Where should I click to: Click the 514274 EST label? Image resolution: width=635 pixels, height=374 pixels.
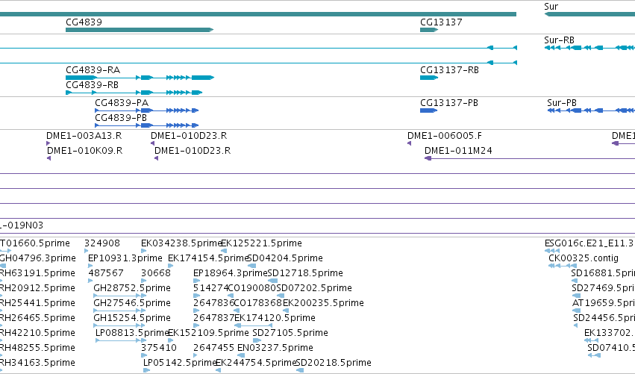(x=211, y=288)
